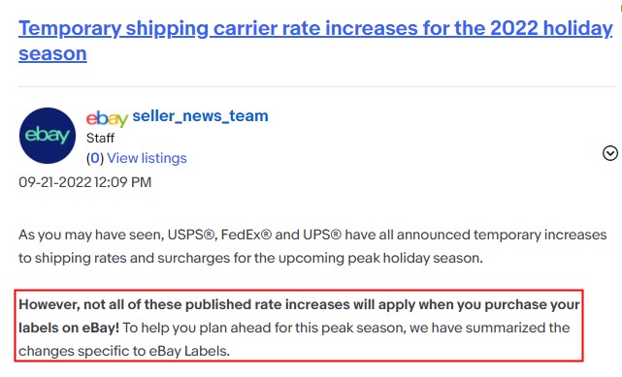This screenshot has width=622, height=377.
Task: Click the round dark blue eBay avatar
Action: 48,136
